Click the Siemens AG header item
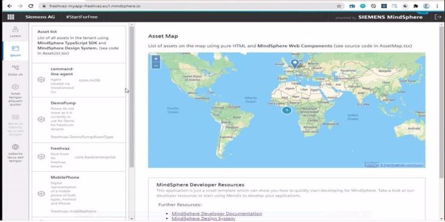The width and height of the screenshot is (445, 222). click(x=40, y=17)
